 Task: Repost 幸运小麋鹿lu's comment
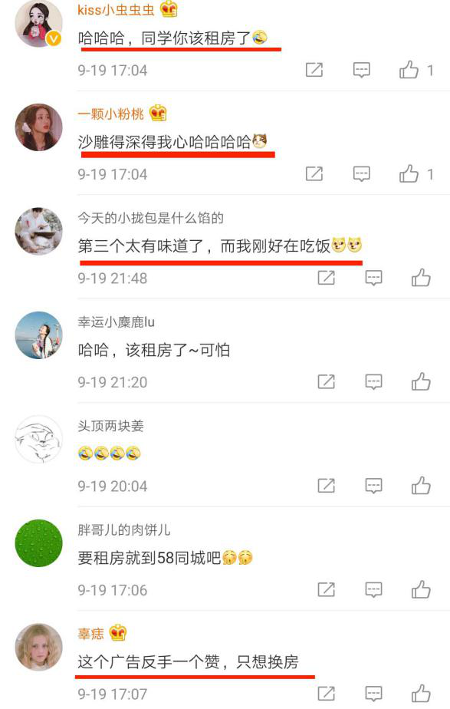(327, 381)
